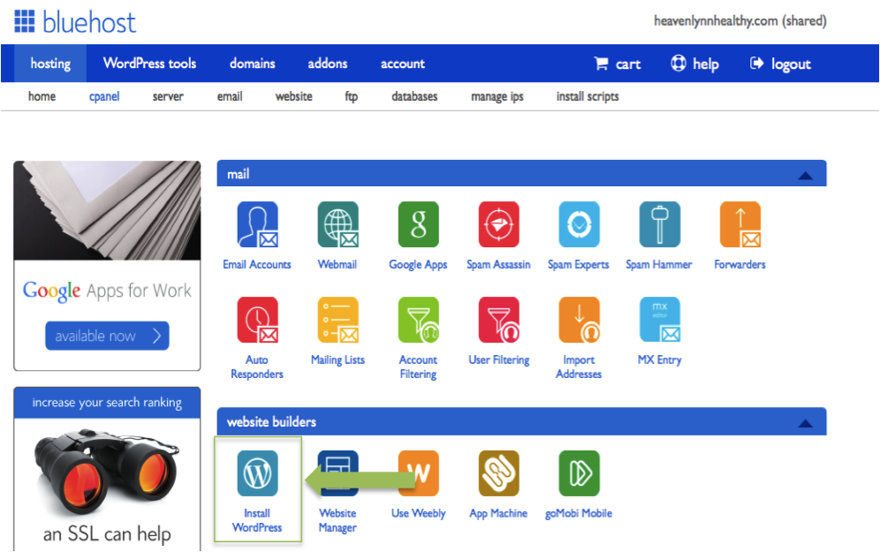Collapse the website builders section
Image resolution: width=880 pixels, height=552 pixels.
[806, 423]
